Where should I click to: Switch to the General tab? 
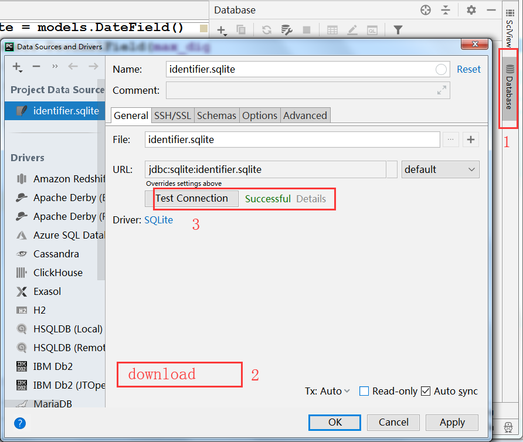click(131, 115)
